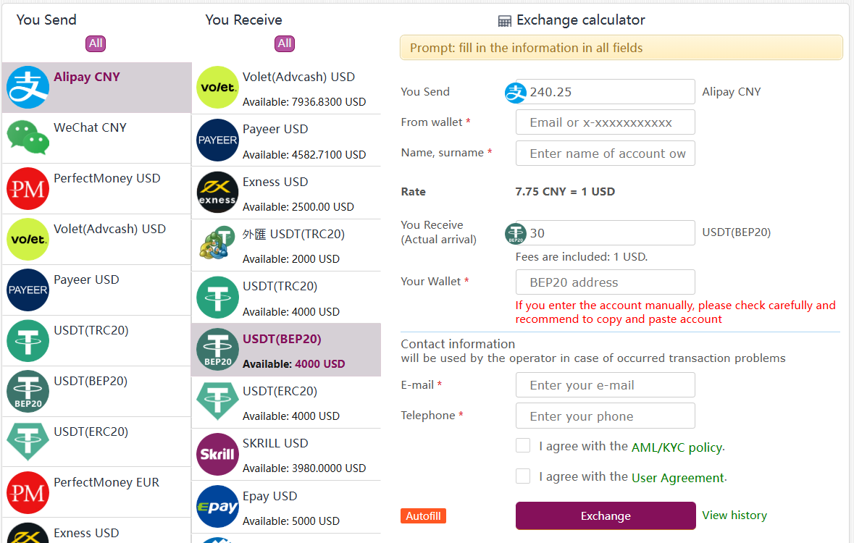Screen dimensions: 854x543
Task: Focus the BEP20 address wallet field
Action: pos(605,282)
